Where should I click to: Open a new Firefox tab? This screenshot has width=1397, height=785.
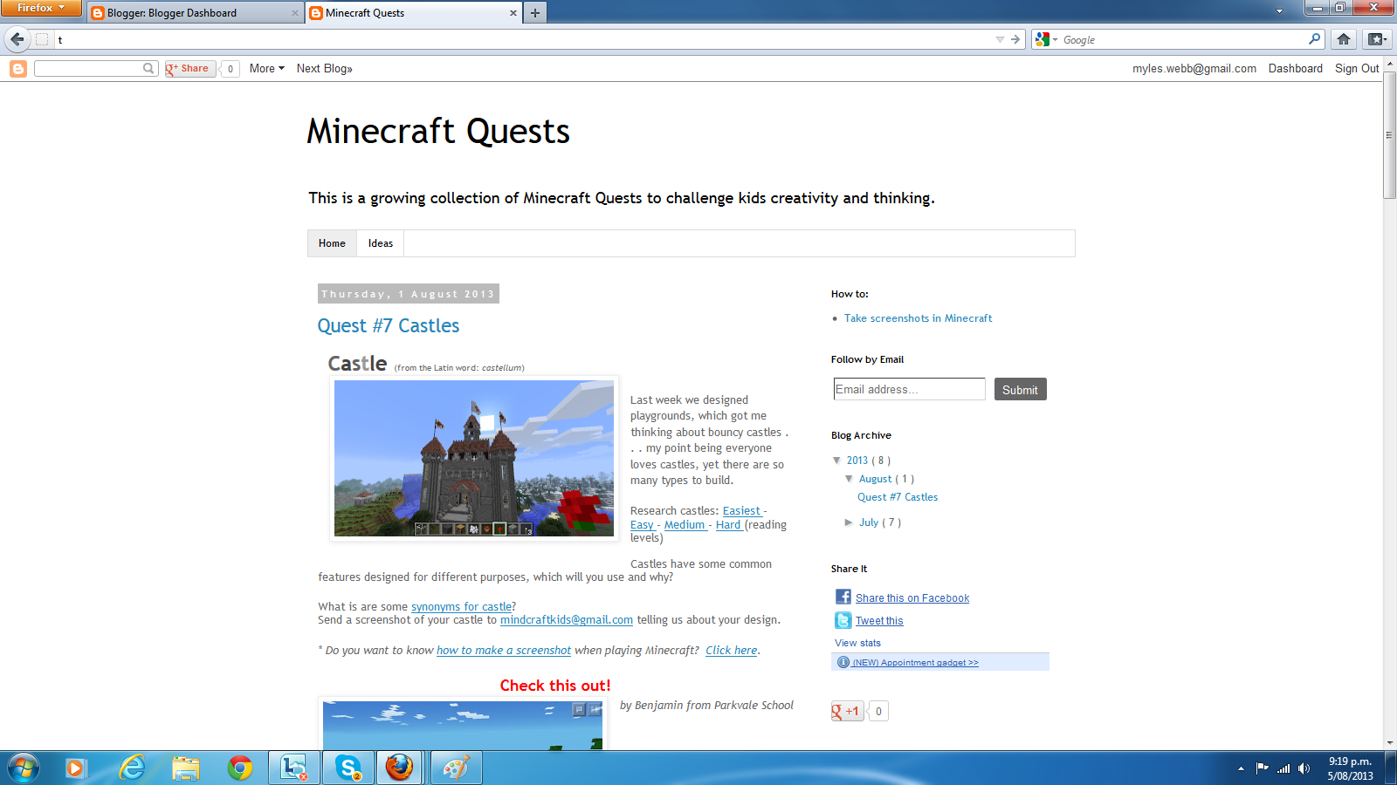535,13
